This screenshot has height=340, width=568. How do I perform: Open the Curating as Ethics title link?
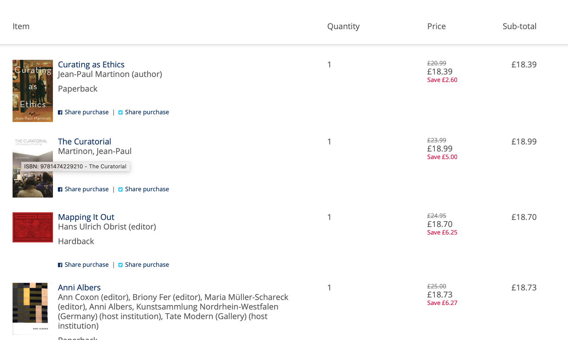91,65
